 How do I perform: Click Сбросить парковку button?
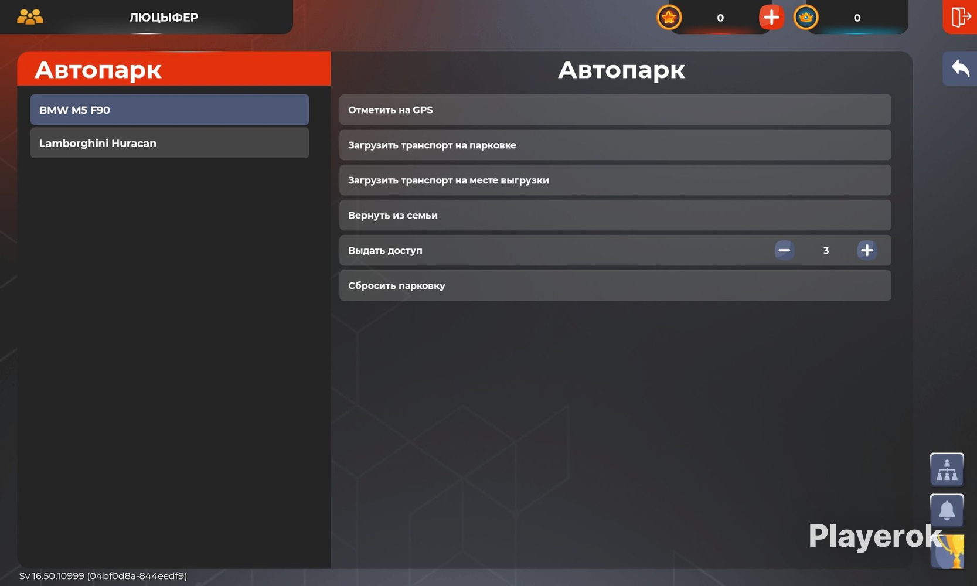615,285
